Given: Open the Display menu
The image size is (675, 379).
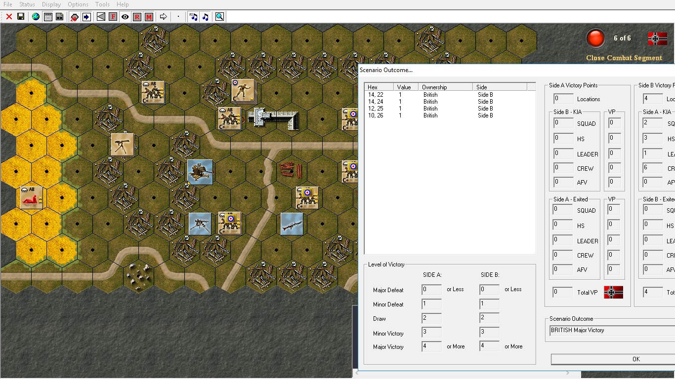Looking at the screenshot, I should pos(51,4).
